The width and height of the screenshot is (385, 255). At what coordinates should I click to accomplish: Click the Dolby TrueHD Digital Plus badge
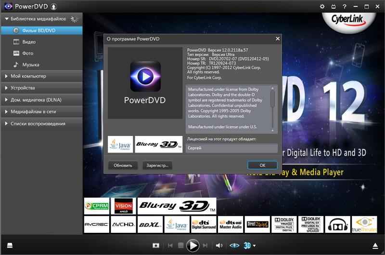pyautogui.click(x=284, y=225)
